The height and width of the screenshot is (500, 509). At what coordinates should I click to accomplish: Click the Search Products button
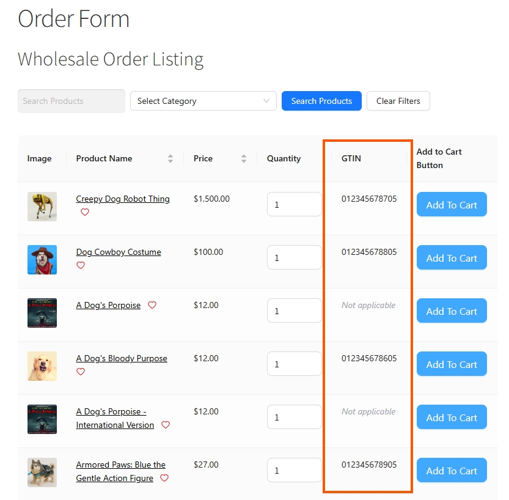[321, 101]
